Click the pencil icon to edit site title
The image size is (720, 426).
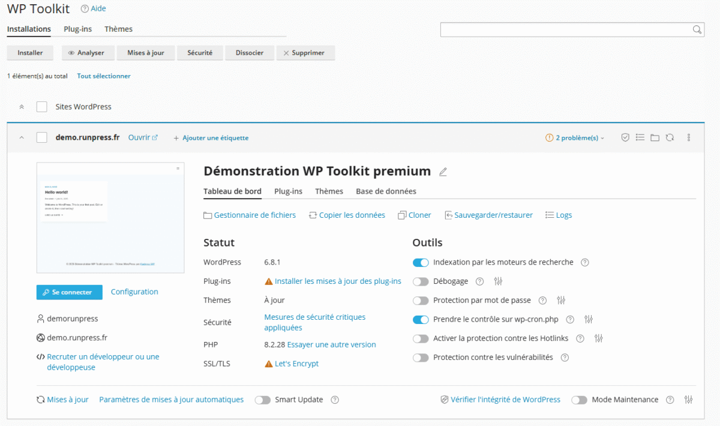pos(443,172)
